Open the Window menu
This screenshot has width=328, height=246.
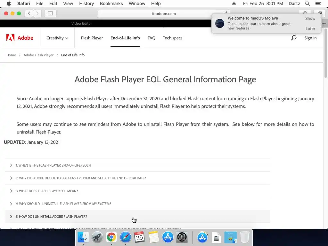point(137,4)
